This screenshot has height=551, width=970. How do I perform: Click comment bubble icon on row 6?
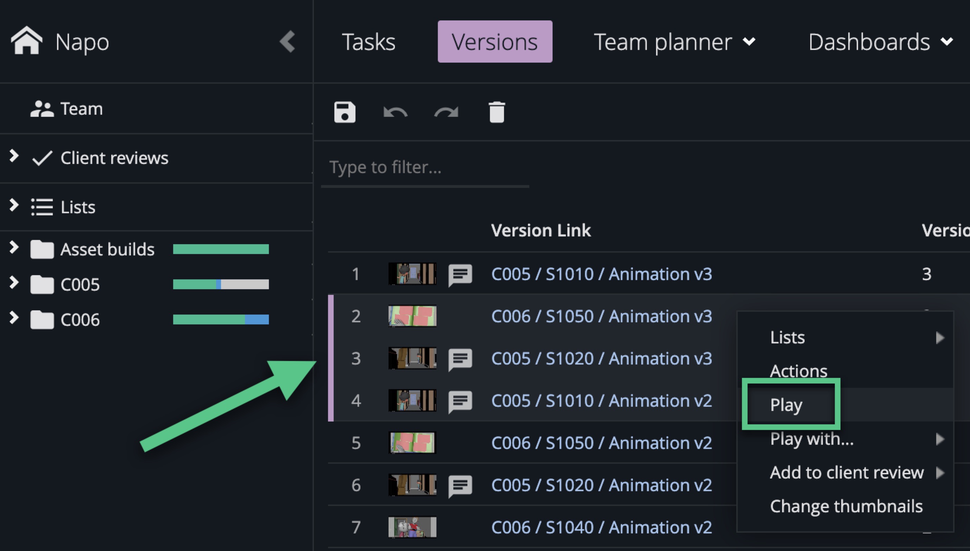coord(460,486)
